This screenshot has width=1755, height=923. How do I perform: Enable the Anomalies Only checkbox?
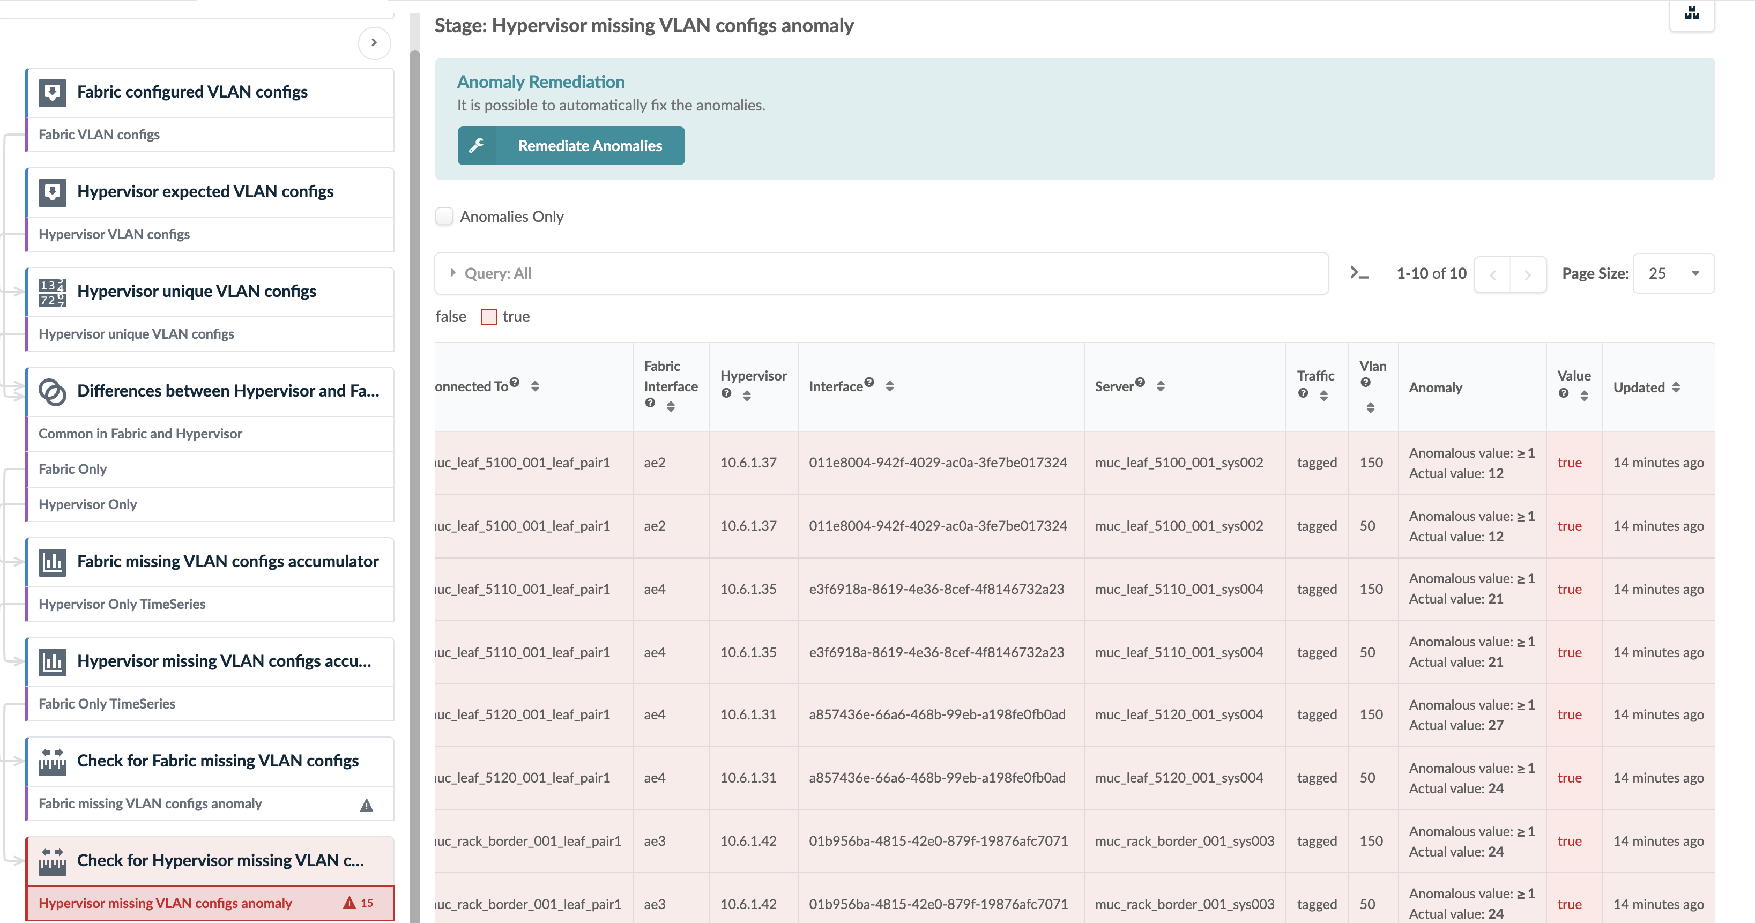[x=444, y=217]
